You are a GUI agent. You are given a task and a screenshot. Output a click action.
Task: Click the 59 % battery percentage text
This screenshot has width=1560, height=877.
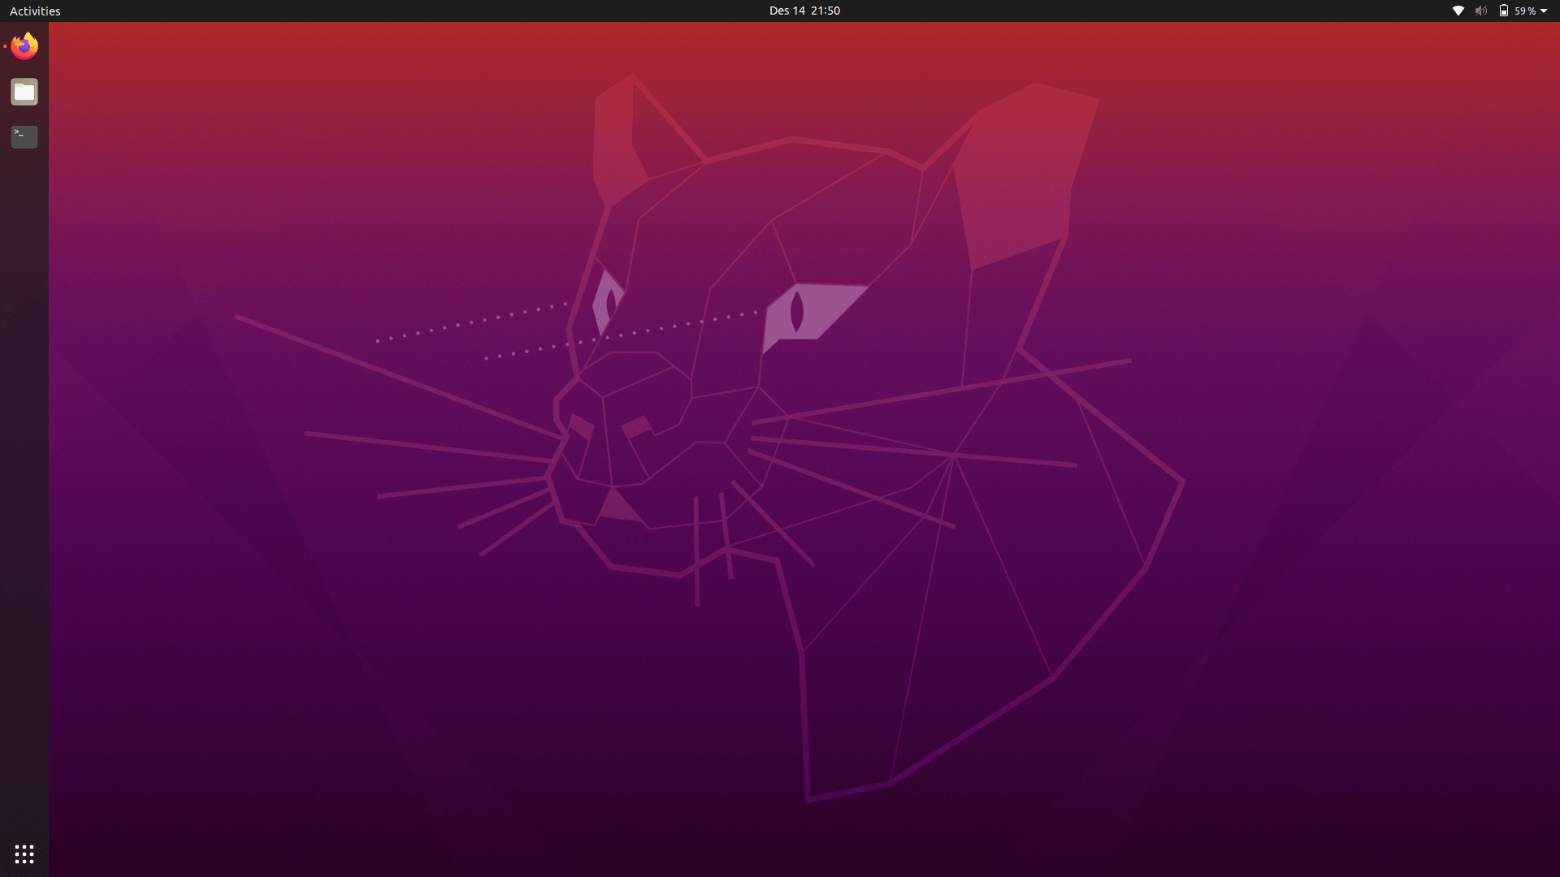[x=1524, y=11]
